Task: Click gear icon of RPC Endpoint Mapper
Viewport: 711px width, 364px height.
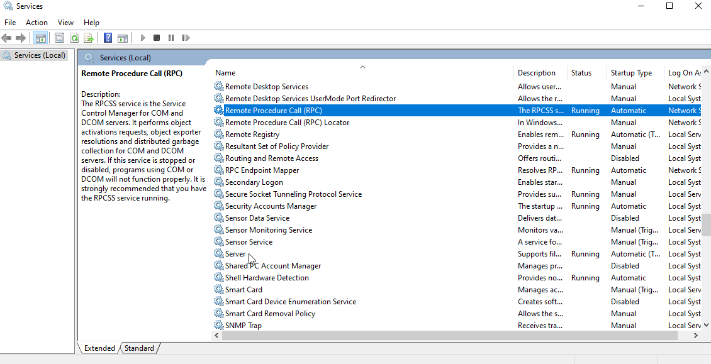Action: pyautogui.click(x=218, y=170)
